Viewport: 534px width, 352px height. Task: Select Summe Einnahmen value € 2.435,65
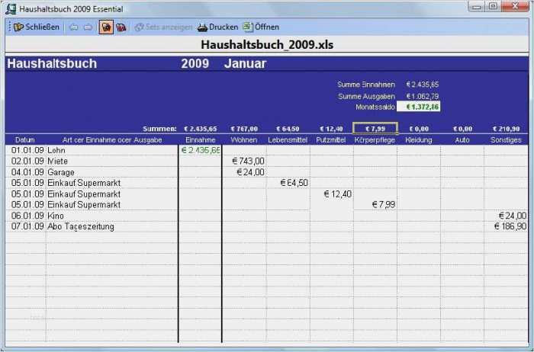pos(423,85)
